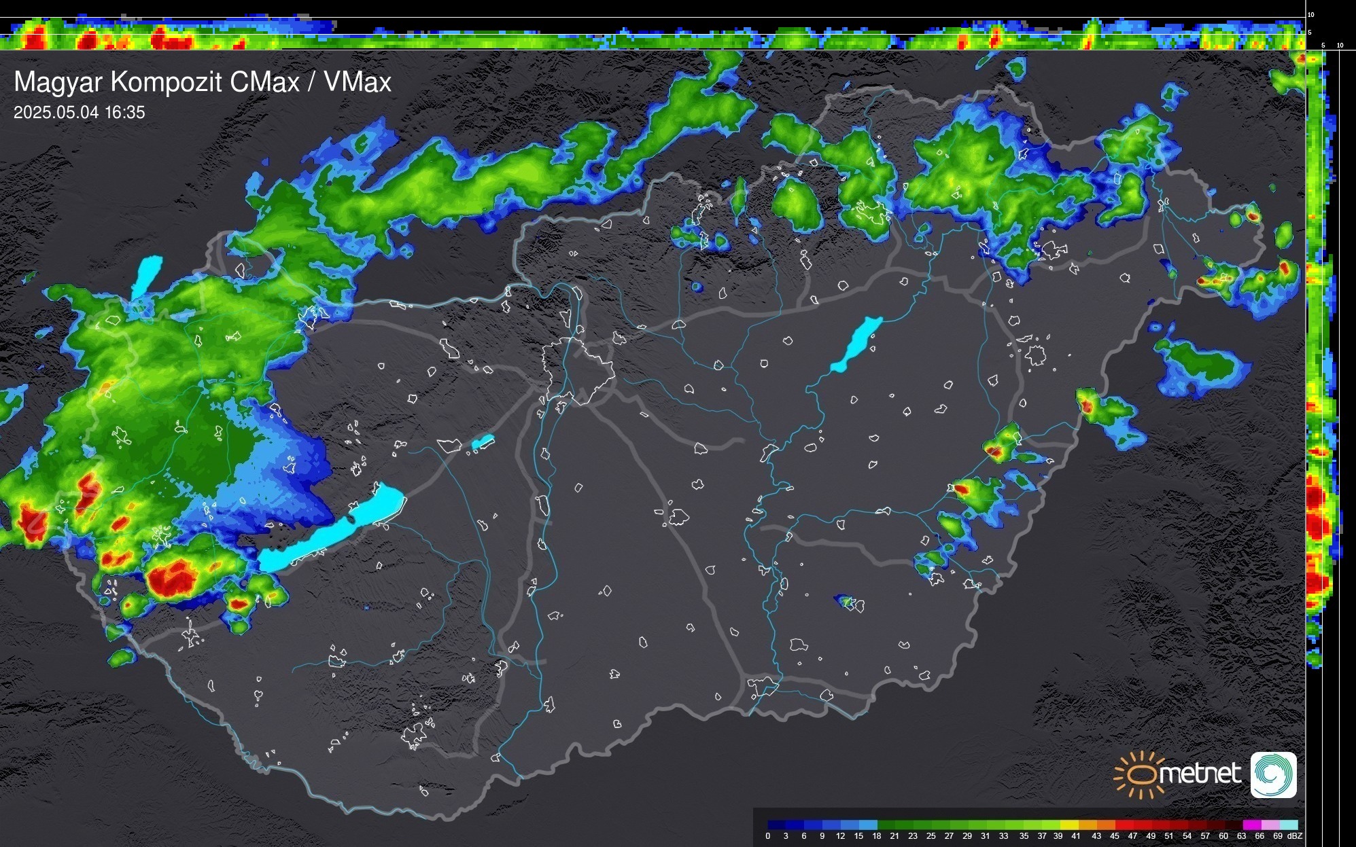Click the Magyar Kompozit CMax / VMax title
The image size is (1356, 847).
pos(203,82)
